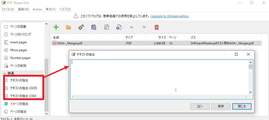
Task: Click the move down arrow icon
Action: tap(144, 27)
